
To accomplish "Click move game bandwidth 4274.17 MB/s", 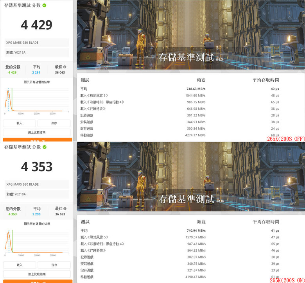I will (195, 135).
